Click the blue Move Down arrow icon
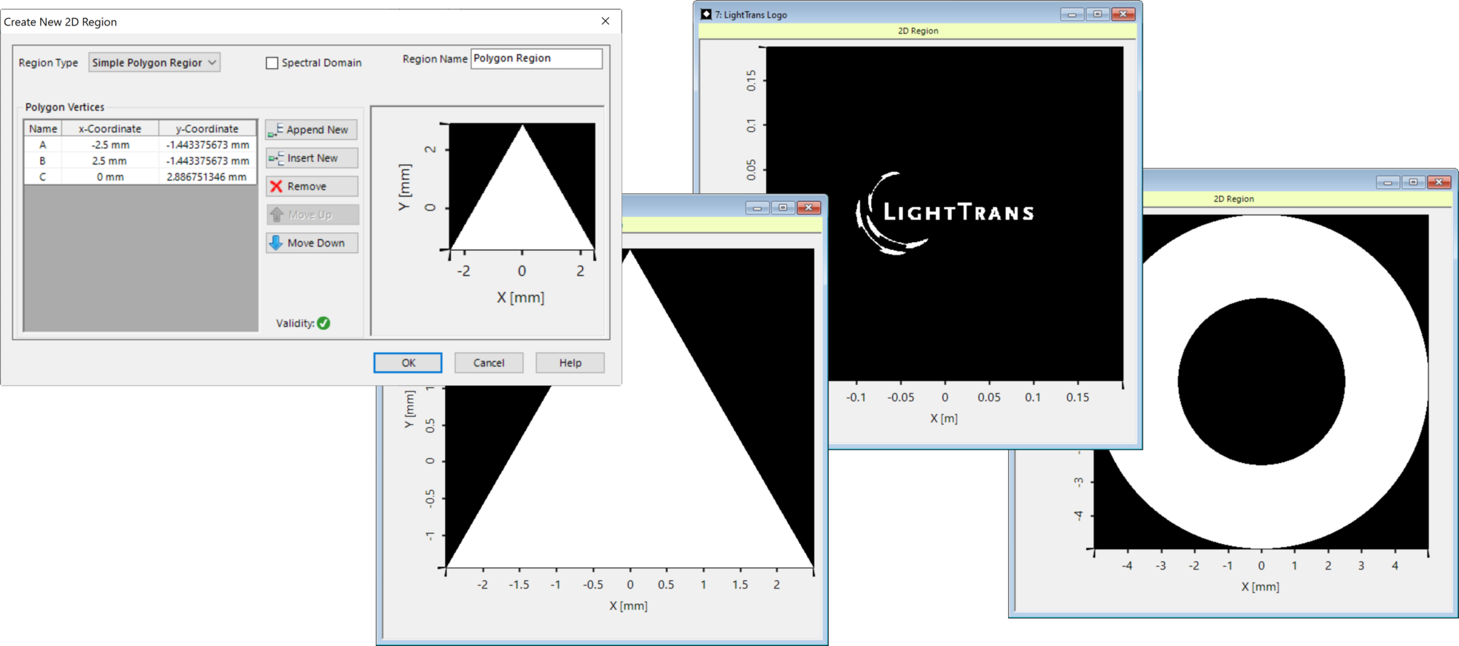Screen dimensions: 1459x646 click(x=276, y=243)
